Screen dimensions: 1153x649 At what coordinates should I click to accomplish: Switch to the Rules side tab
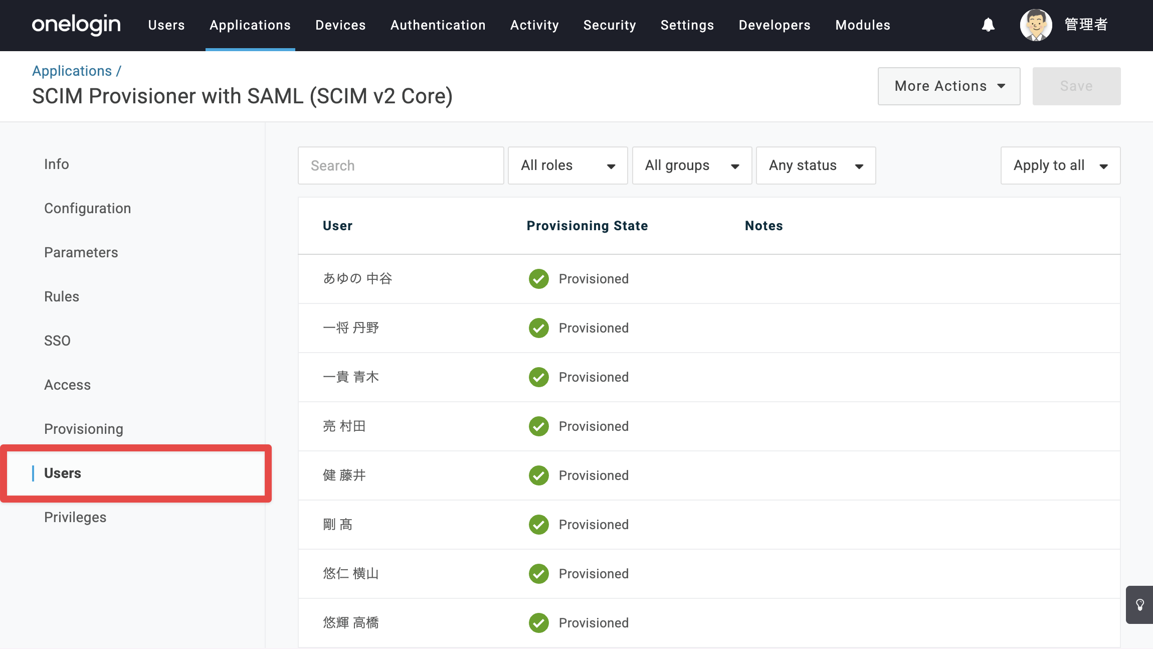62,297
